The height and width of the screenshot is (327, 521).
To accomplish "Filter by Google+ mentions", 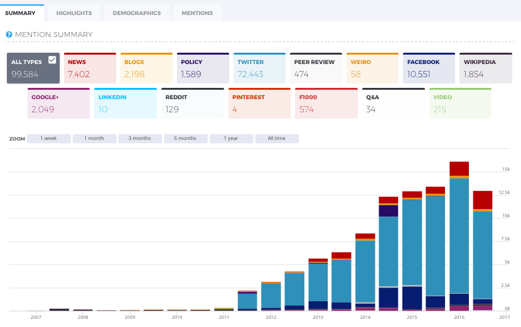I will click(59, 104).
